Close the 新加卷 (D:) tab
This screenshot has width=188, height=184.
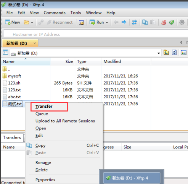(35, 43)
